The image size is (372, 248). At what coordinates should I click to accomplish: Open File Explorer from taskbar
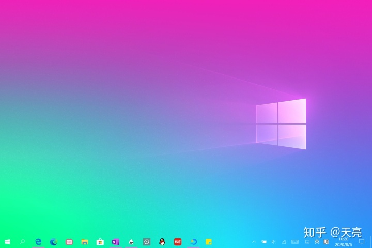coord(85,242)
